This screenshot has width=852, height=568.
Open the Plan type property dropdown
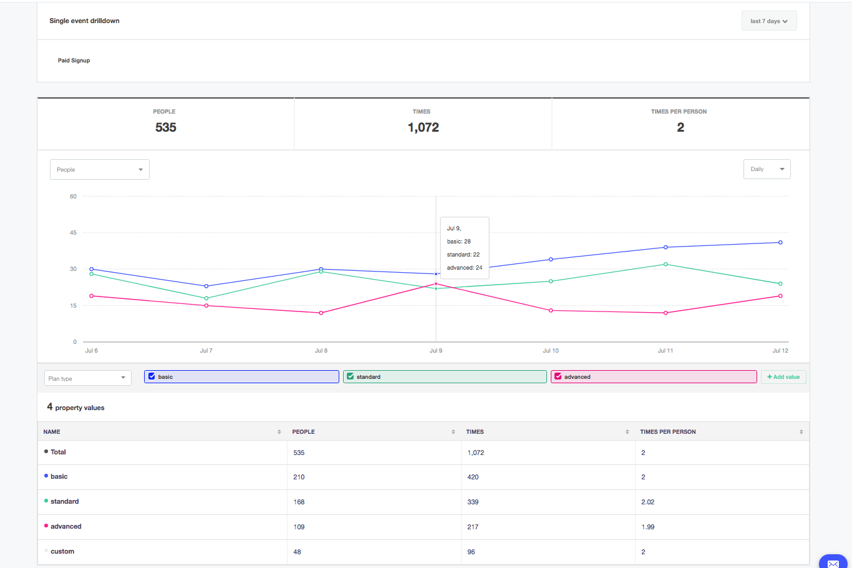pos(87,378)
